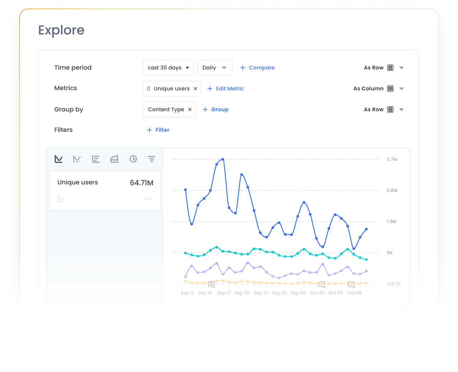
Task: Click the Google annotation marker on the timeline
Action: 211,284
